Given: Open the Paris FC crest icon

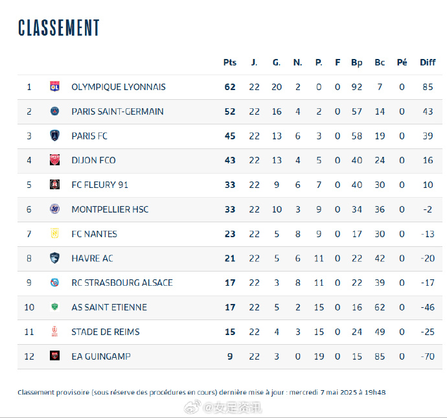Looking at the screenshot, I should (54, 135).
